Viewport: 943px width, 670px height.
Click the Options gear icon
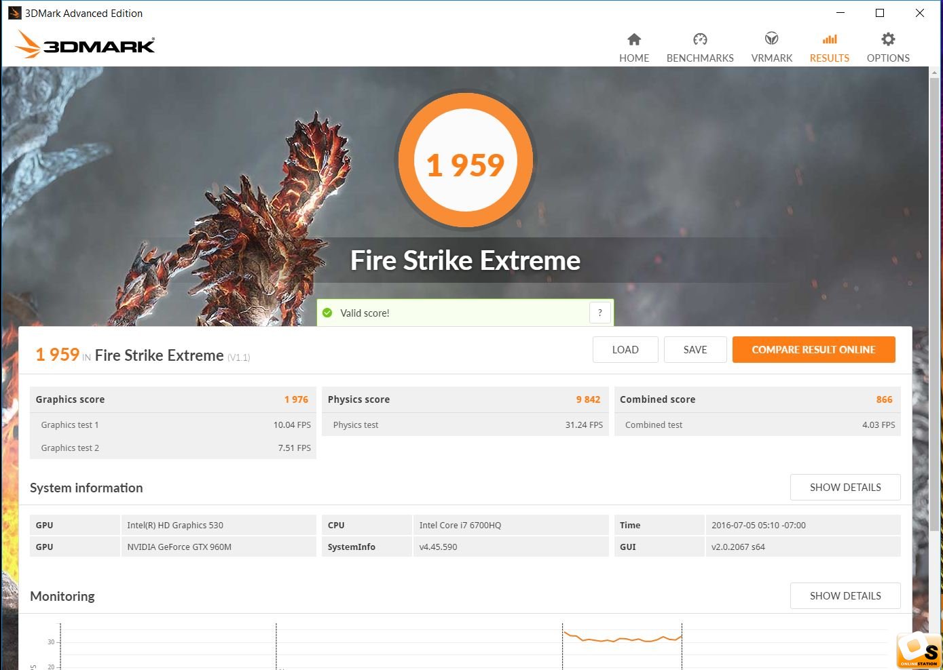tap(888, 39)
